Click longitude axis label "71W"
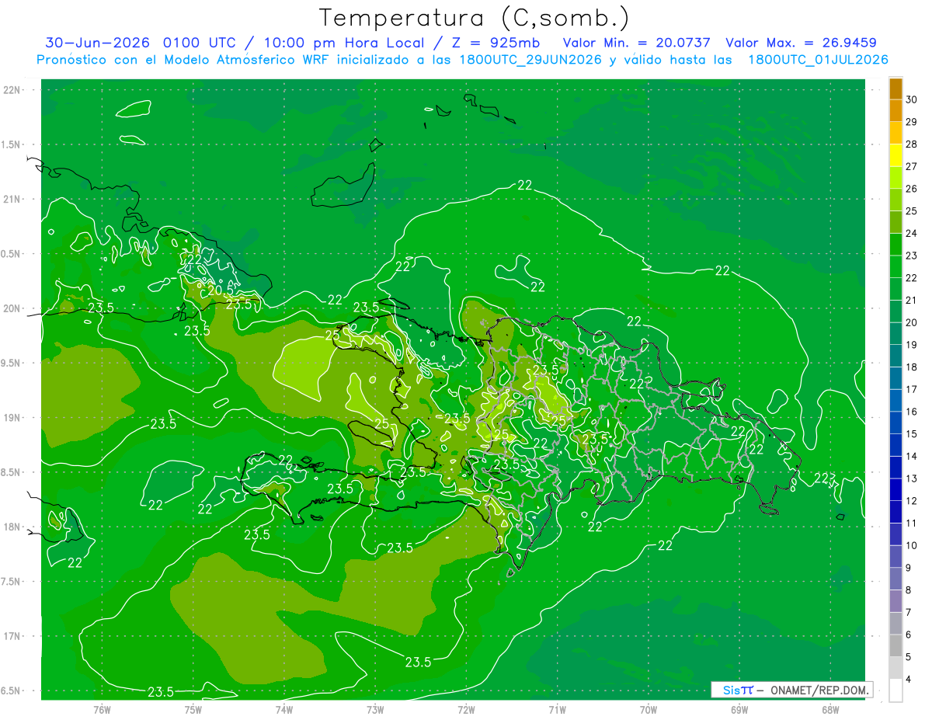The height and width of the screenshot is (720, 932). (x=557, y=710)
